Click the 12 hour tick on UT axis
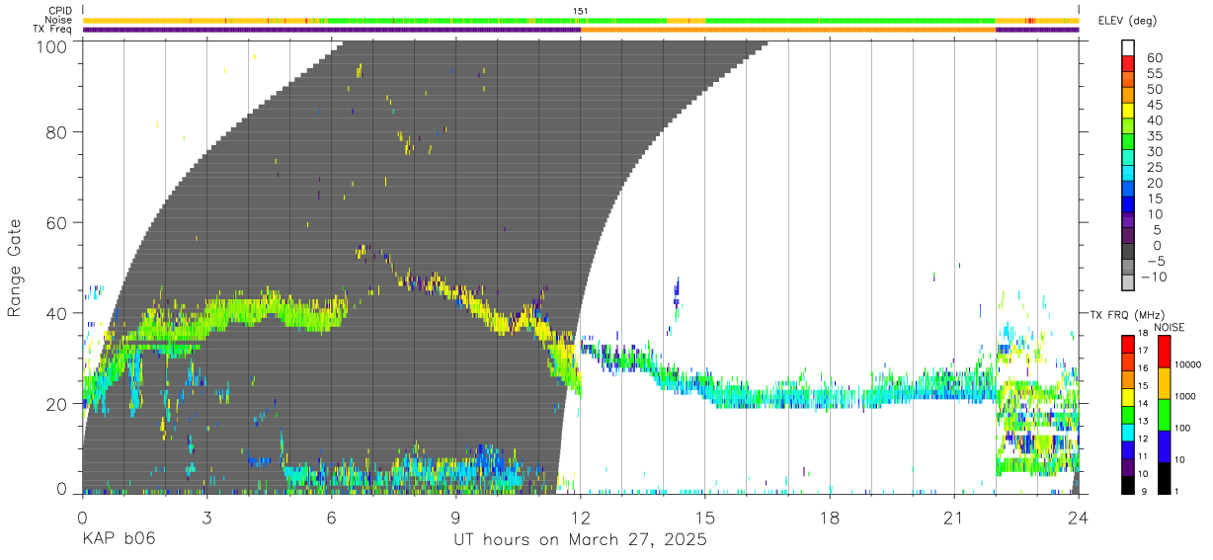The image size is (1213, 560). [580, 518]
